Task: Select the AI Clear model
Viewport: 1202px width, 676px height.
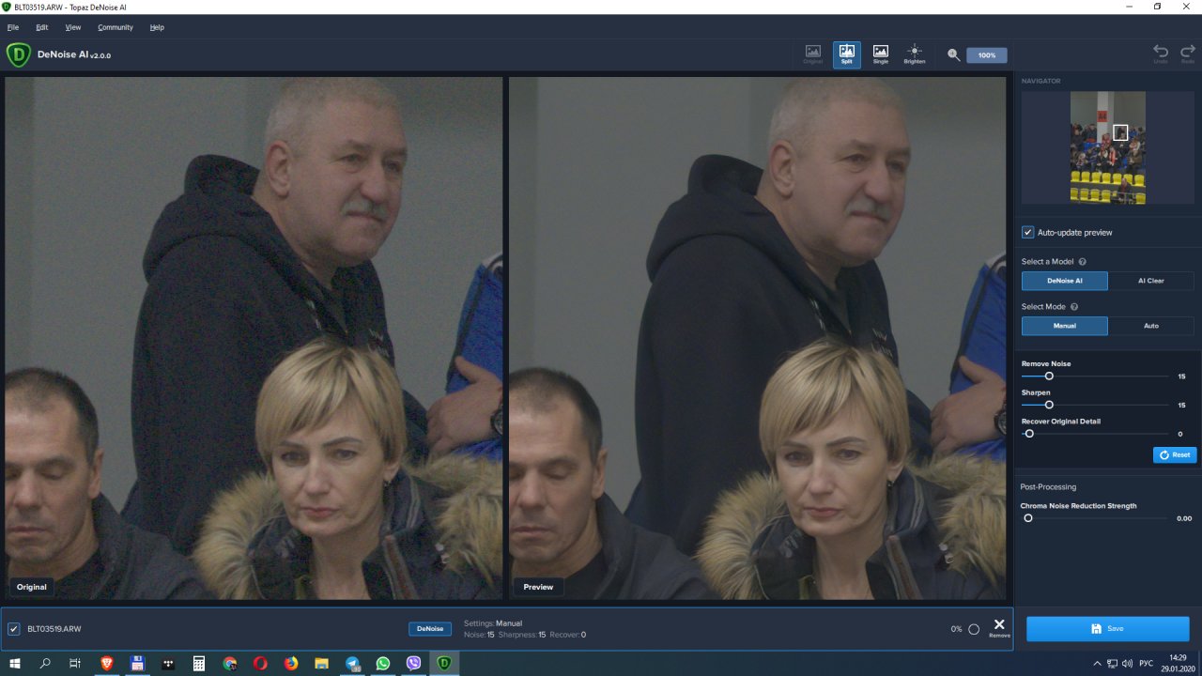Action: 1151,281
